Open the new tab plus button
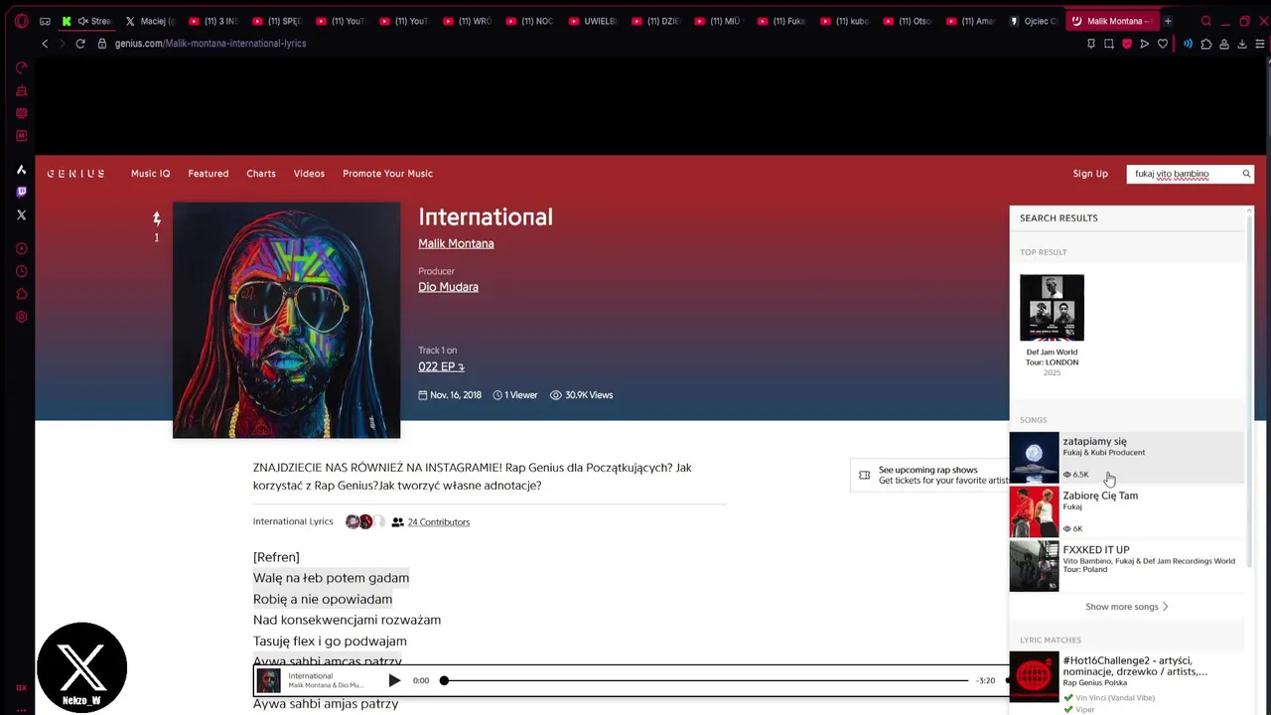Screen dimensions: 1271x715 tap(1168, 21)
